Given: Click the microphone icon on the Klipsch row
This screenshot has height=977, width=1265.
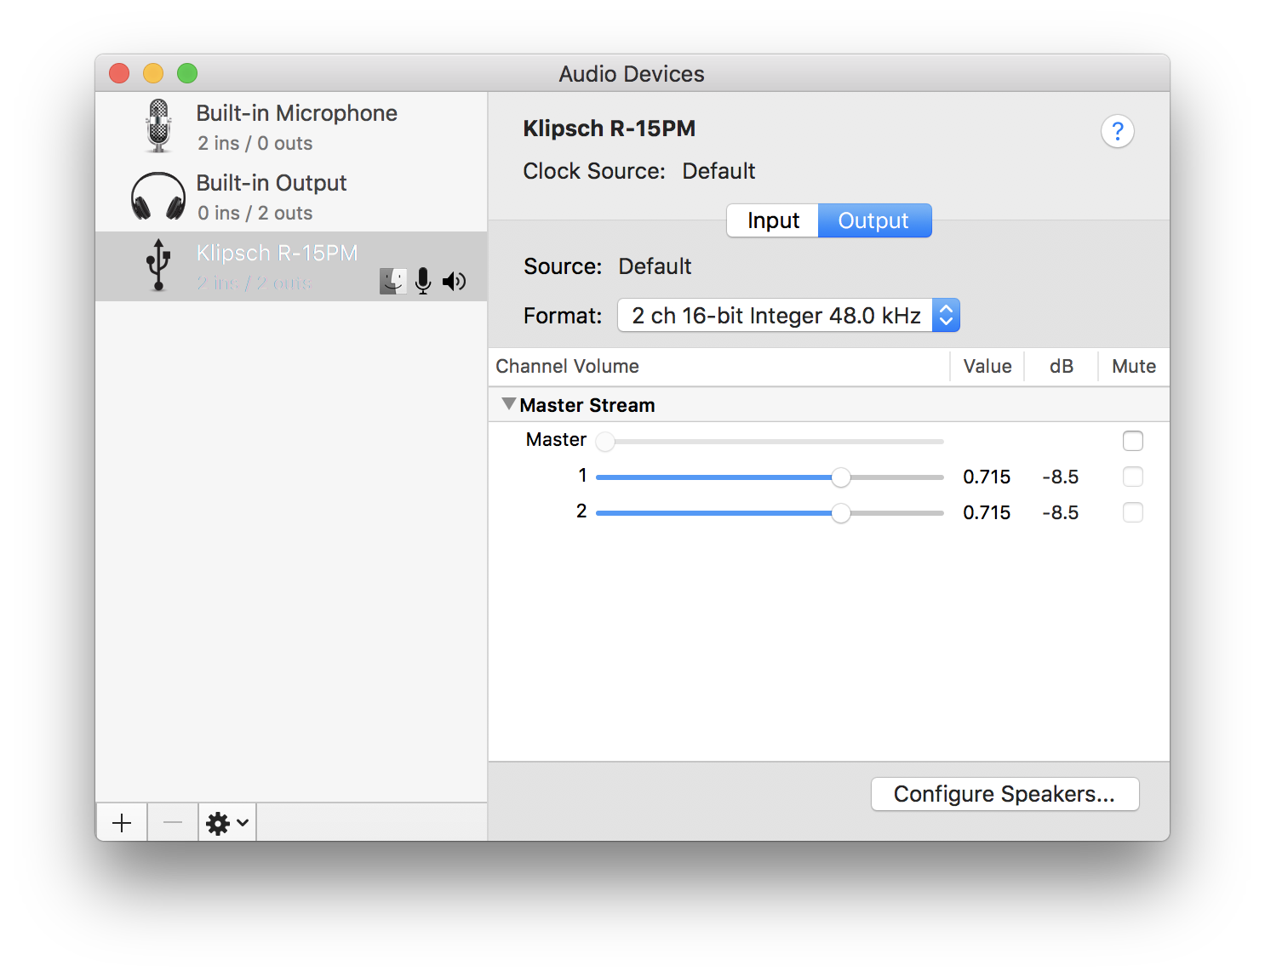Looking at the screenshot, I should click(x=423, y=281).
